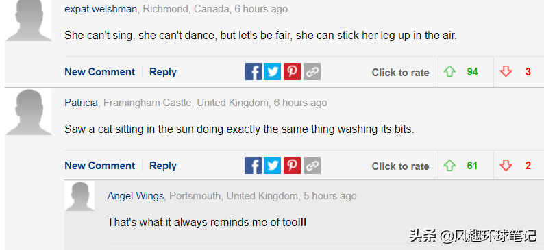
Task: Tweet Patricia's comment via Twitter icon
Action: click(x=273, y=165)
